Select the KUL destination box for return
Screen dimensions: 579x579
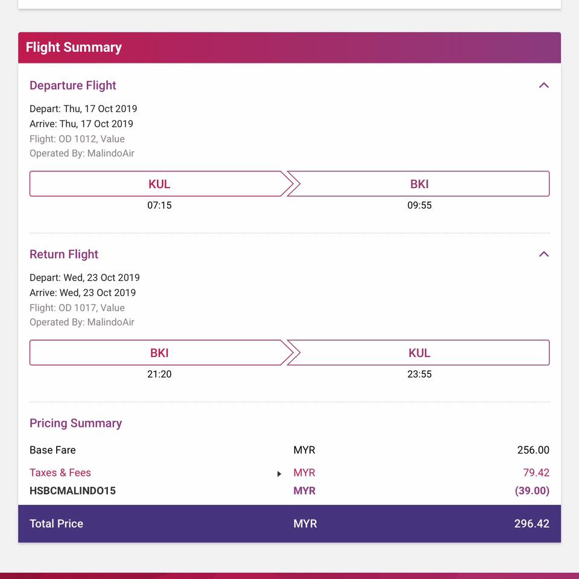tap(419, 353)
